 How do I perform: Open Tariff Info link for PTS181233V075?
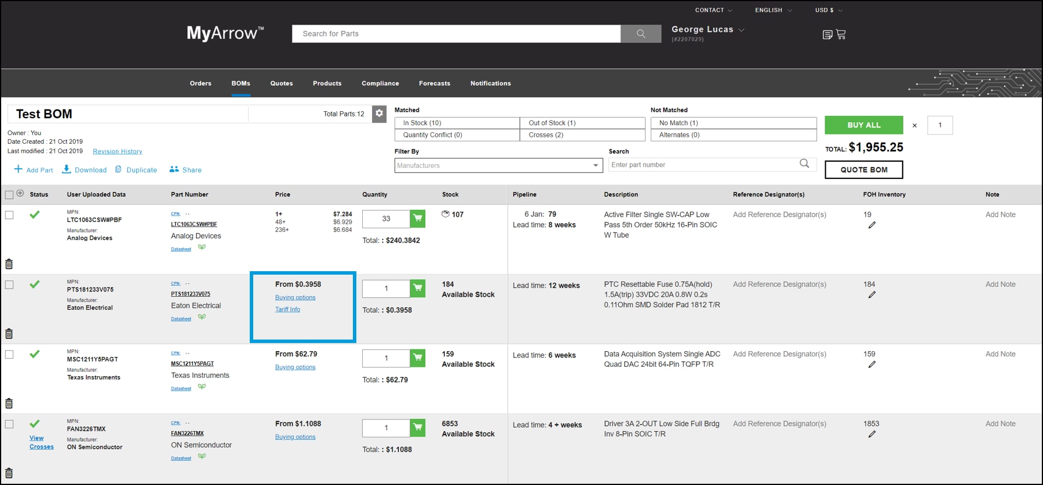pyautogui.click(x=287, y=309)
